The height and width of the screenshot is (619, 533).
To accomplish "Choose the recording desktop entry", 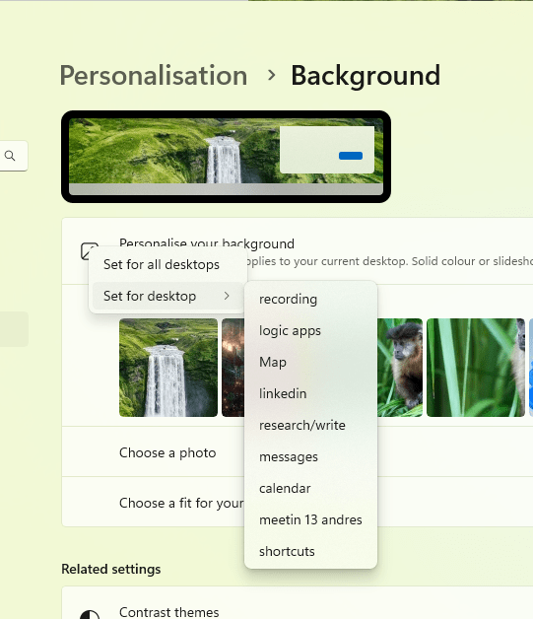I will tap(311, 299).
